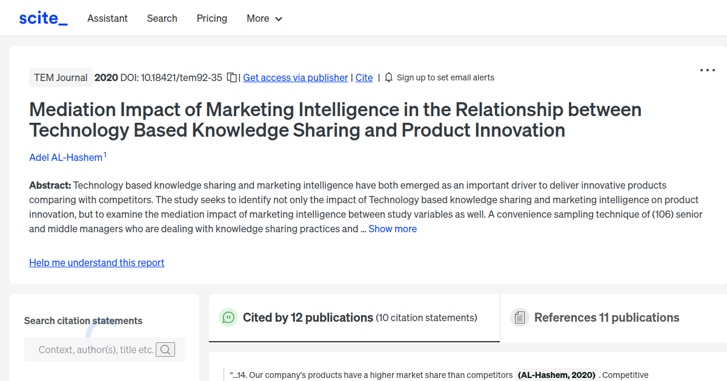Image resolution: width=727 pixels, height=381 pixels.
Task: Click the copy DOI icon
Action: (231, 77)
